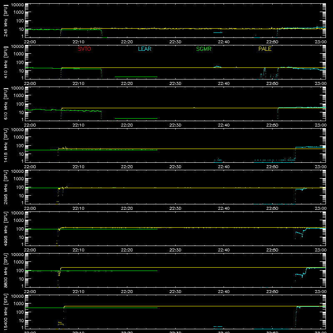
Task: Click 22:40 tick label under 1415 MHz plot
Action: coord(224,167)
